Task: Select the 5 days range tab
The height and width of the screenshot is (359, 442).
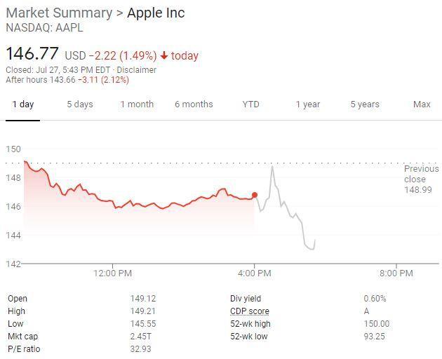Action: (80, 104)
